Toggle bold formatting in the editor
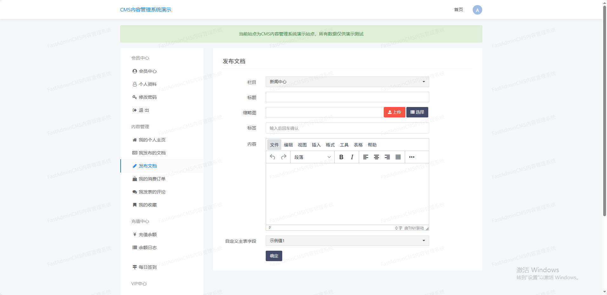 (341, 157)
